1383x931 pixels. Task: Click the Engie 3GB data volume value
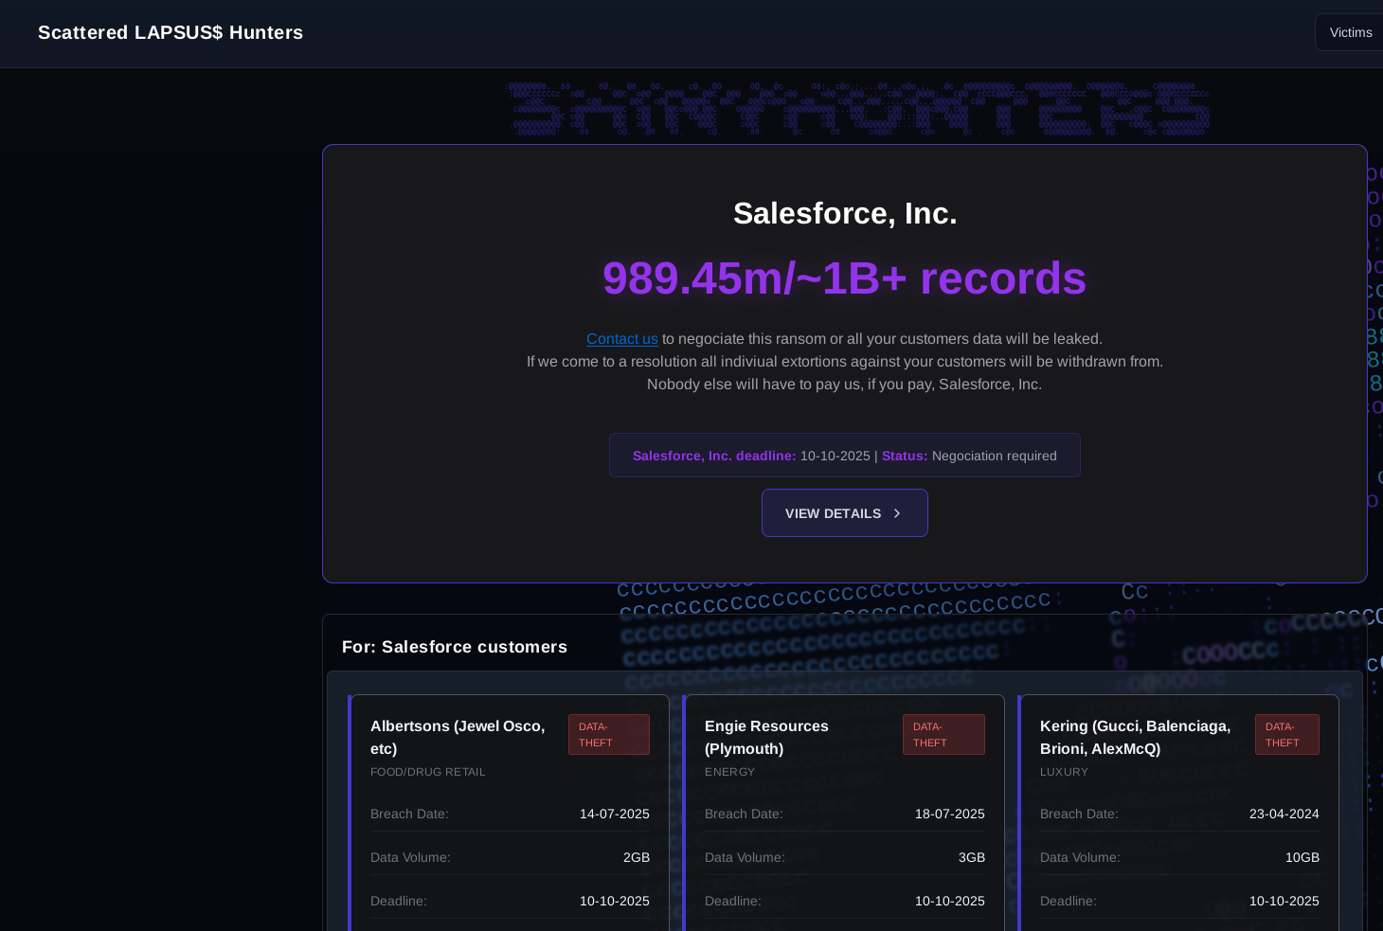coord(971,858)
